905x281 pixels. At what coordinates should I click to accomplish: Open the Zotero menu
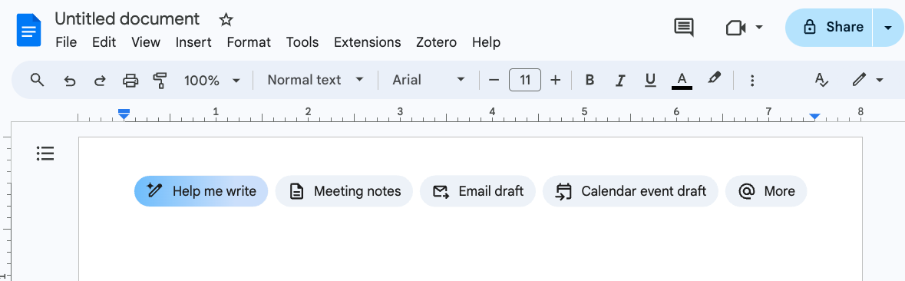pos(436,42)
